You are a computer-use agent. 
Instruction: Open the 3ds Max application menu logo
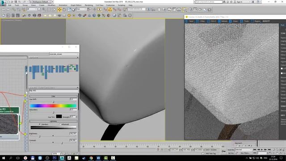pyautogui.click(x=3, y=3)
